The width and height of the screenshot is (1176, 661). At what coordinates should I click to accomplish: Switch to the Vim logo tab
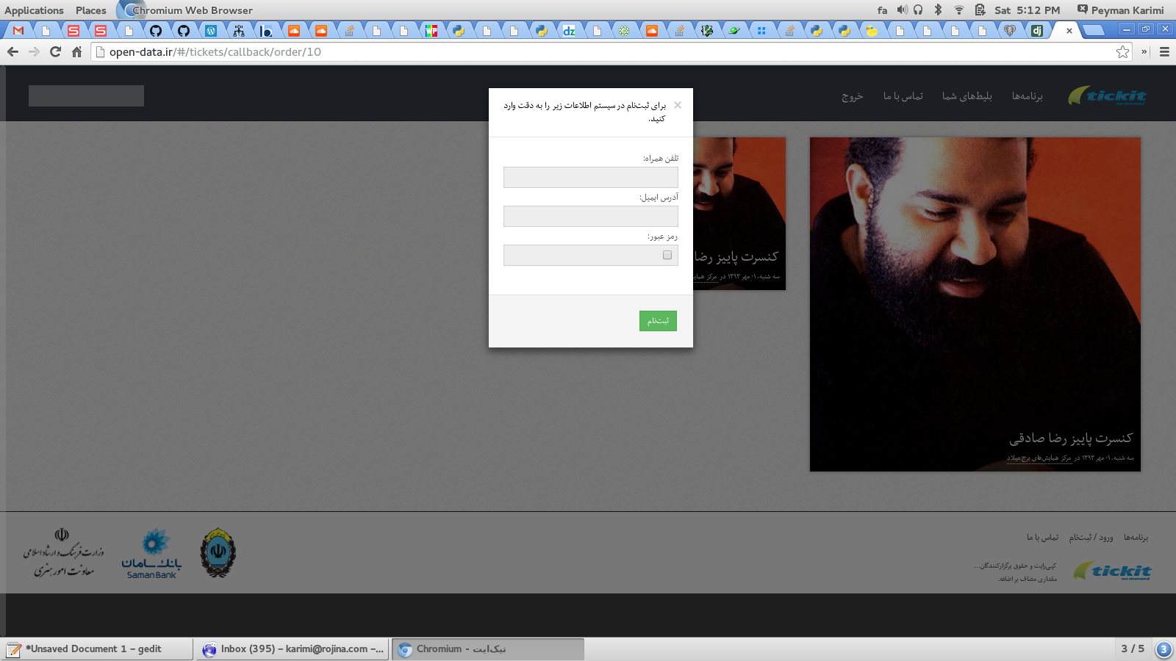pyautogui.click(x=707, y=31)
